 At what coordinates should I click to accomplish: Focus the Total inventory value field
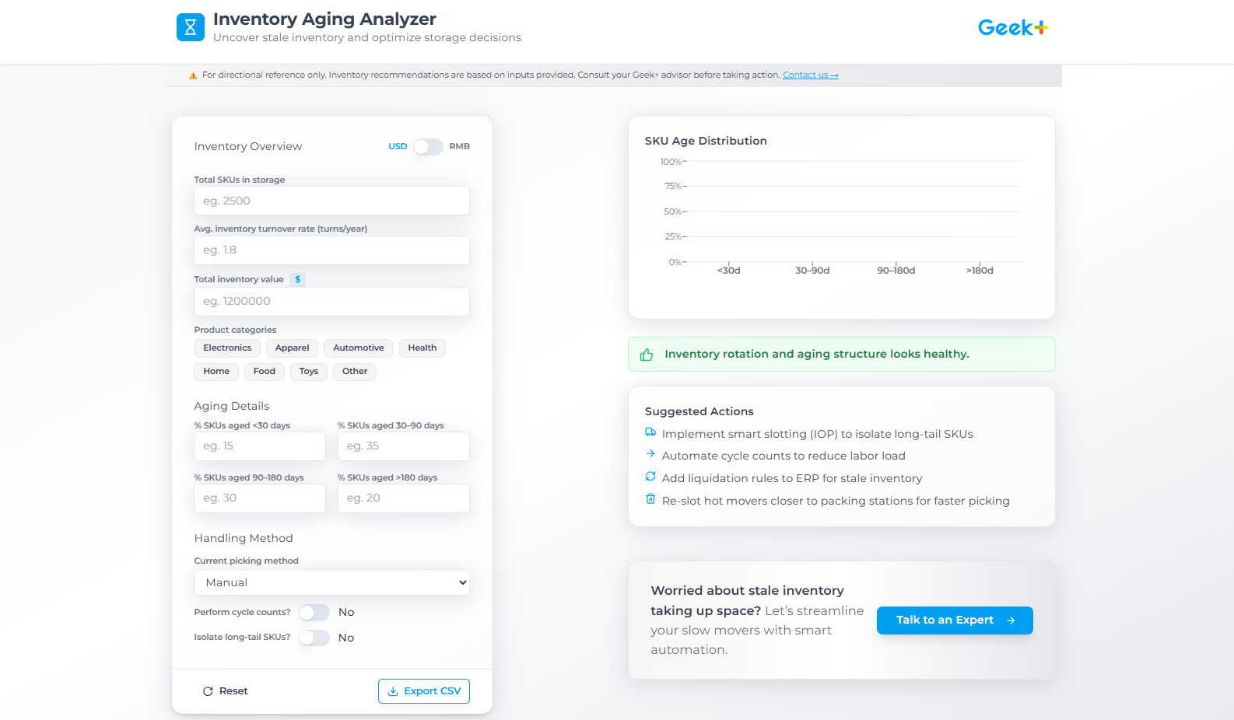pyautogui.click(x=332, y=302)
